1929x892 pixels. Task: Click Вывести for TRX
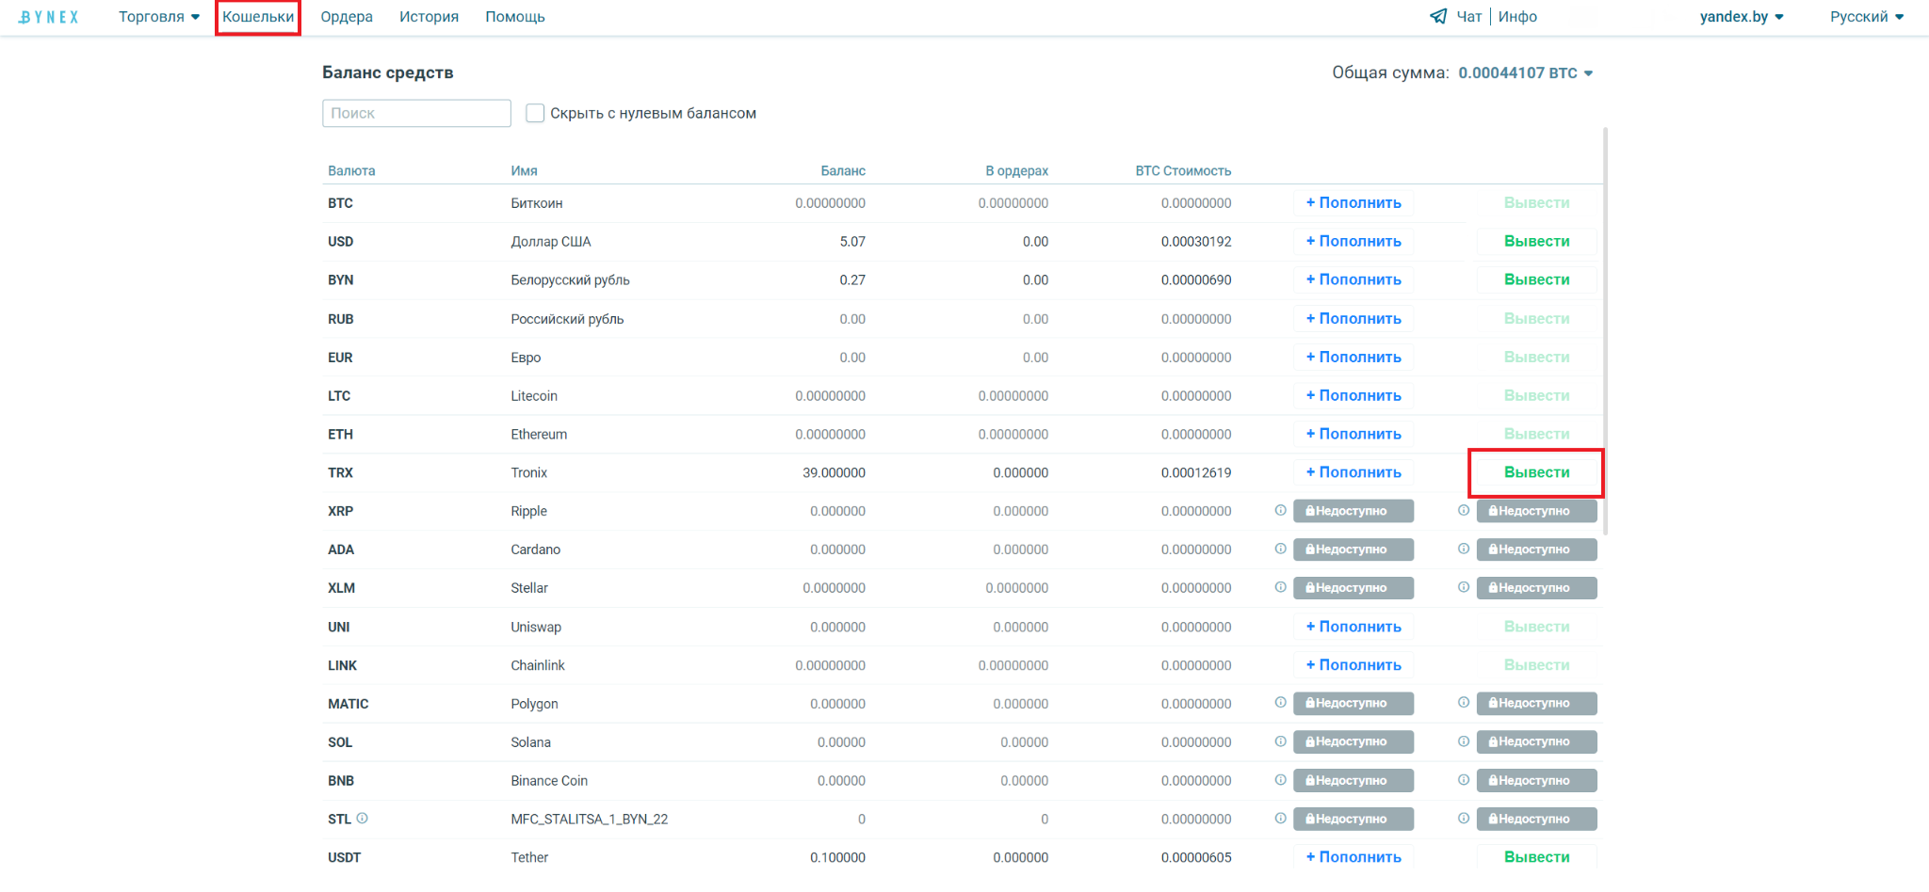(1536, 472)
